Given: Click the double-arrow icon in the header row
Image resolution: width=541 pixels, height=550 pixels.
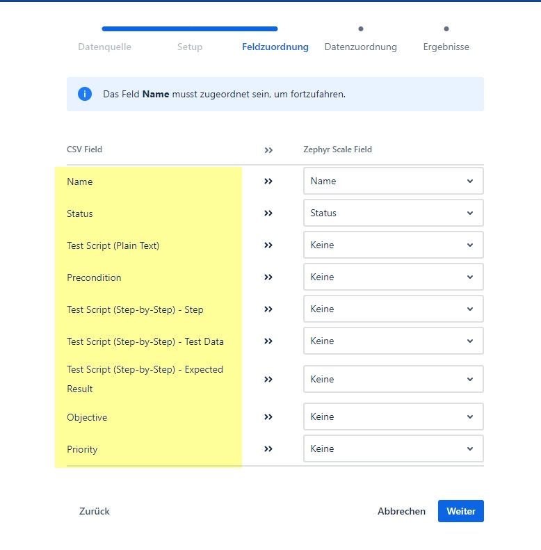Looking at the screenshot, I should (x=268, y=149).
